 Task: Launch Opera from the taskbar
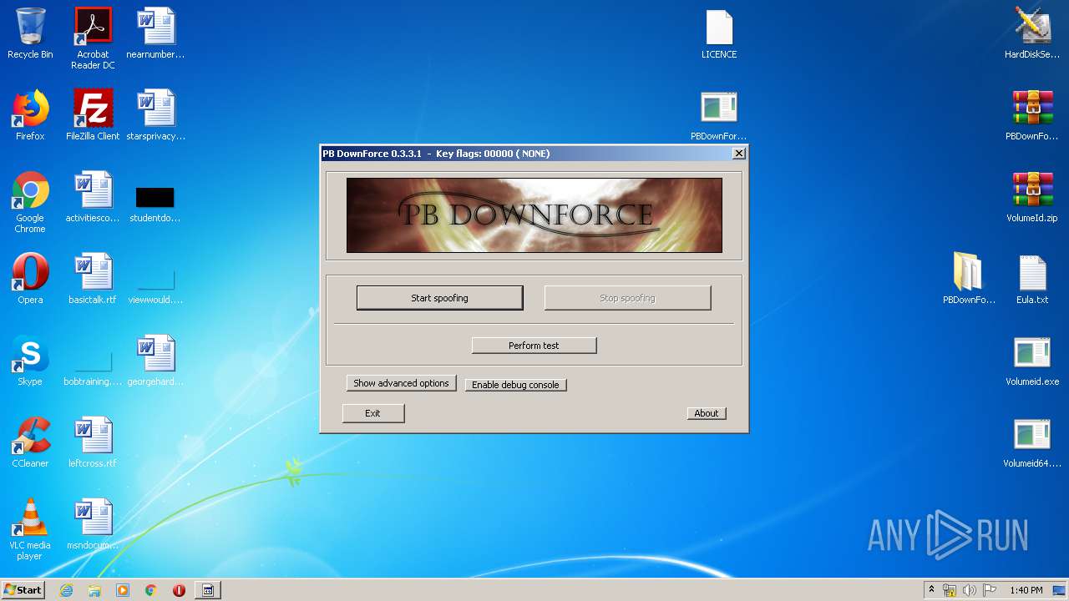[179, 590]
